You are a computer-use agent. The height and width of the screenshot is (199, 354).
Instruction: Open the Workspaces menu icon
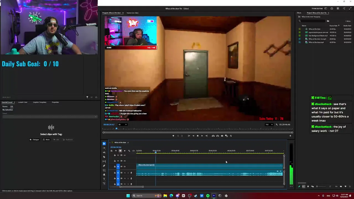pyautogui.click(x=326, y=9)
